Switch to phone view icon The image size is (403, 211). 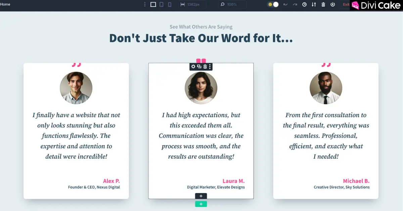170,4
